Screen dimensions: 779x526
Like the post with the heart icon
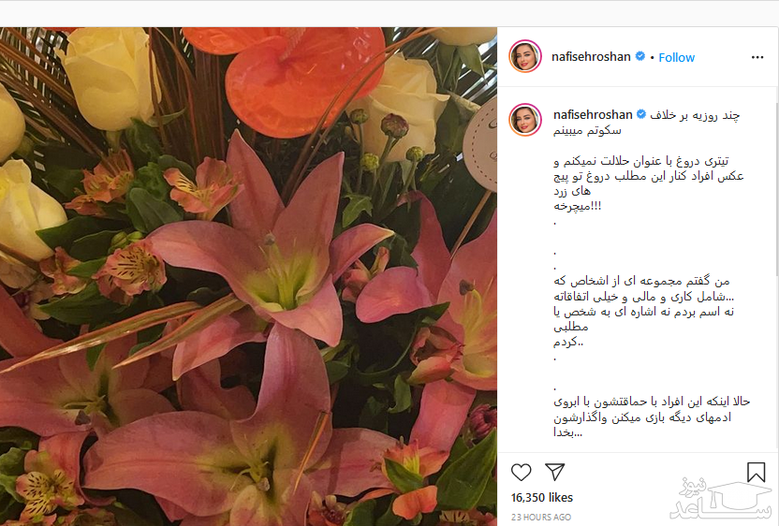[x=522, y=472]
